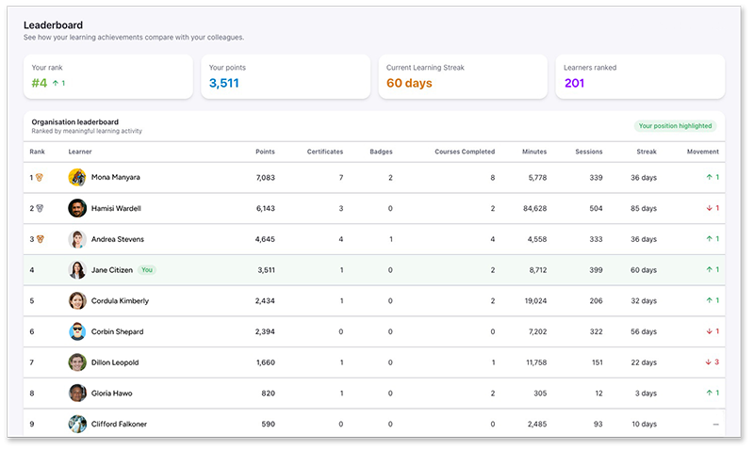754x450 pixels.
Task: Click the green up arrow in Your rank card
Action: [x=56, y=83]
